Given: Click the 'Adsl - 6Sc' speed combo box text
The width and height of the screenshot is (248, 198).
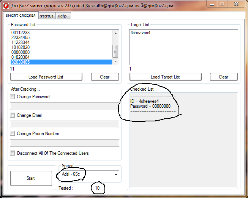Looking at the screenshot, I should click(x=71, y=174).
